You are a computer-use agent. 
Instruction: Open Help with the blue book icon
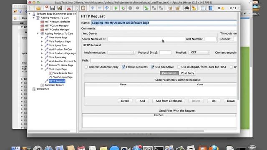tap(210, 8)
